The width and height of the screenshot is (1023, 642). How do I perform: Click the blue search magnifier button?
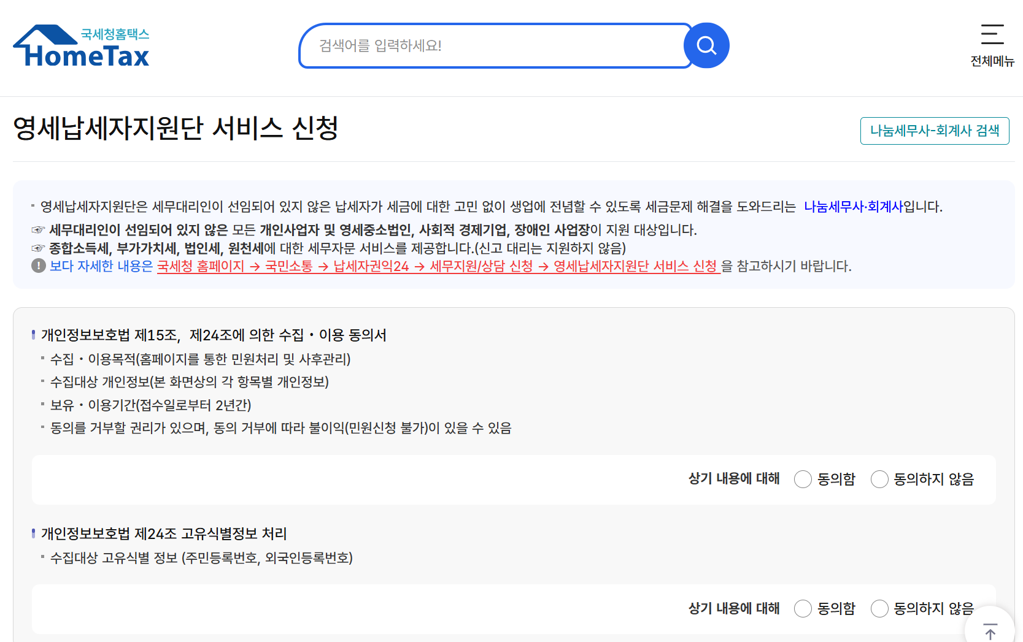coord(706,45)
